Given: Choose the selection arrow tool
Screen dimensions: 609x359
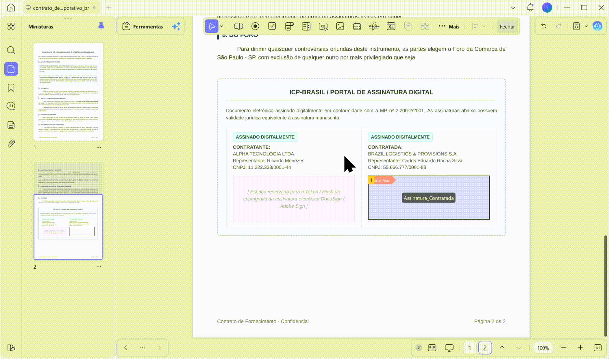Looking at the screenshot, I should 212,26.
